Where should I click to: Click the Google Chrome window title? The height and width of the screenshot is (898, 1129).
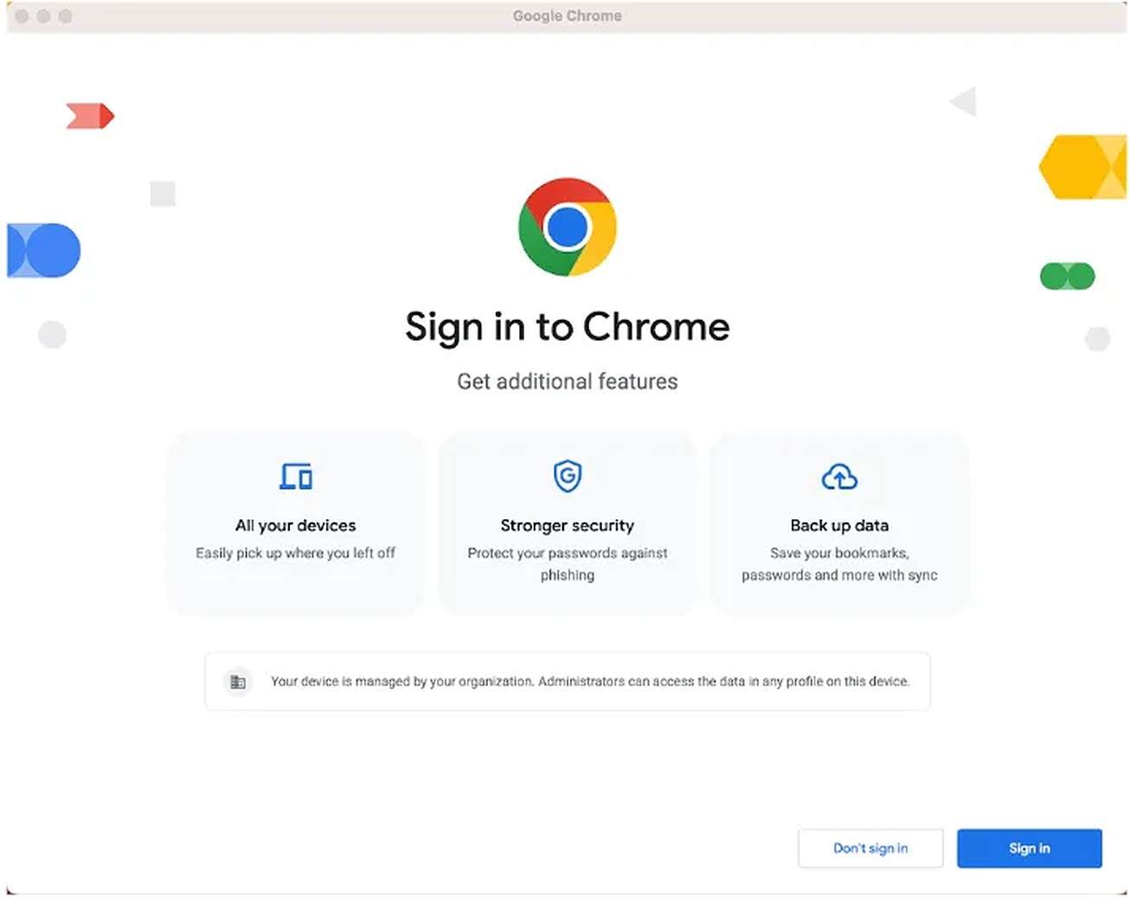point(567,15)
